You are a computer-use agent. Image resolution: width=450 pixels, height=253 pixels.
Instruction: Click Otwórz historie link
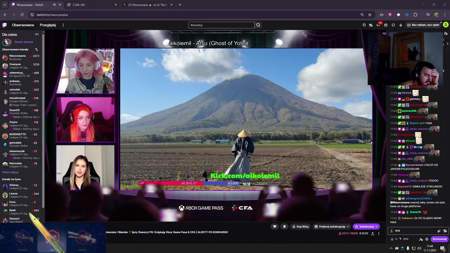[x=24, y=42]
